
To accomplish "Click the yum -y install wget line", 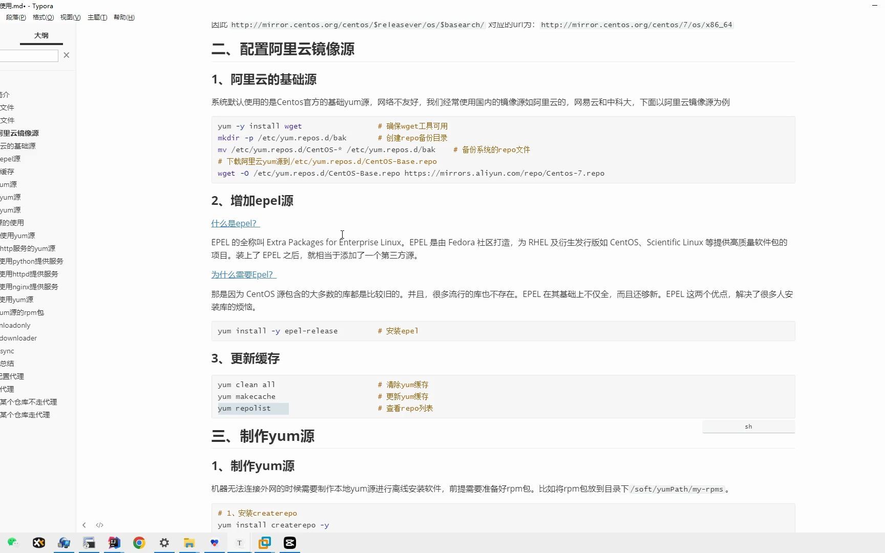I will click(x=260, y=126).
